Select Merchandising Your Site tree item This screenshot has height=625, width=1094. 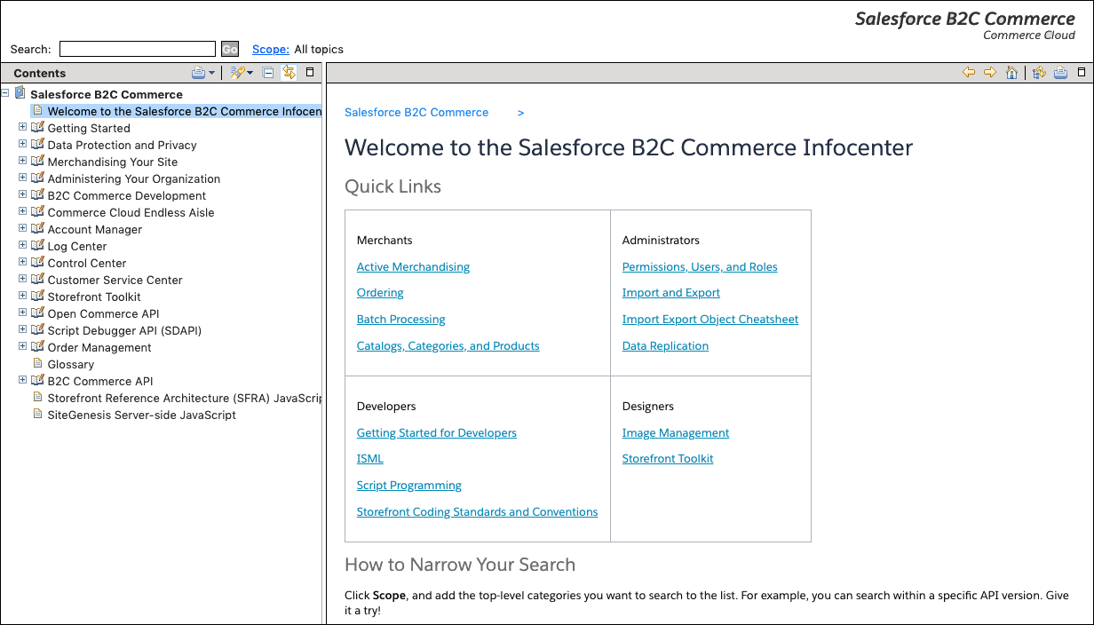(x=113, y=162)
